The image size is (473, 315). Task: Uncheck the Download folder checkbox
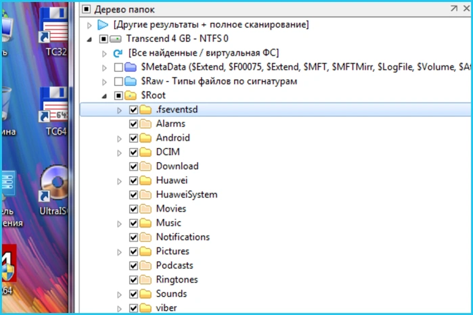(133, 166)
